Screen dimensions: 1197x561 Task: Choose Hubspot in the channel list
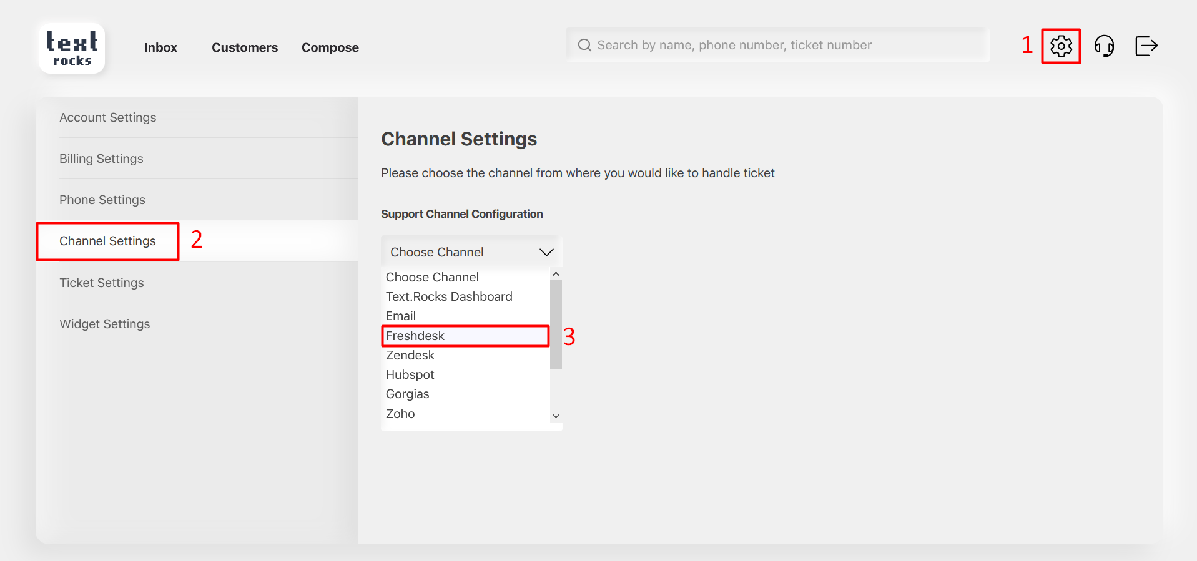pyautogui.click(x=410, y=374)
